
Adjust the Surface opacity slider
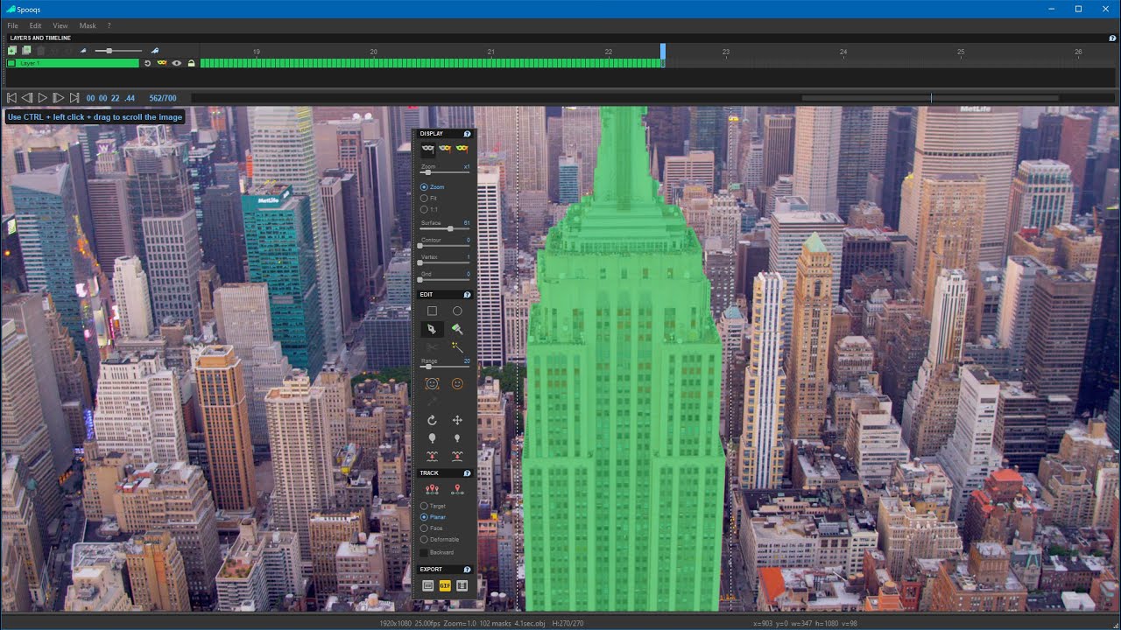coord(444,229)
